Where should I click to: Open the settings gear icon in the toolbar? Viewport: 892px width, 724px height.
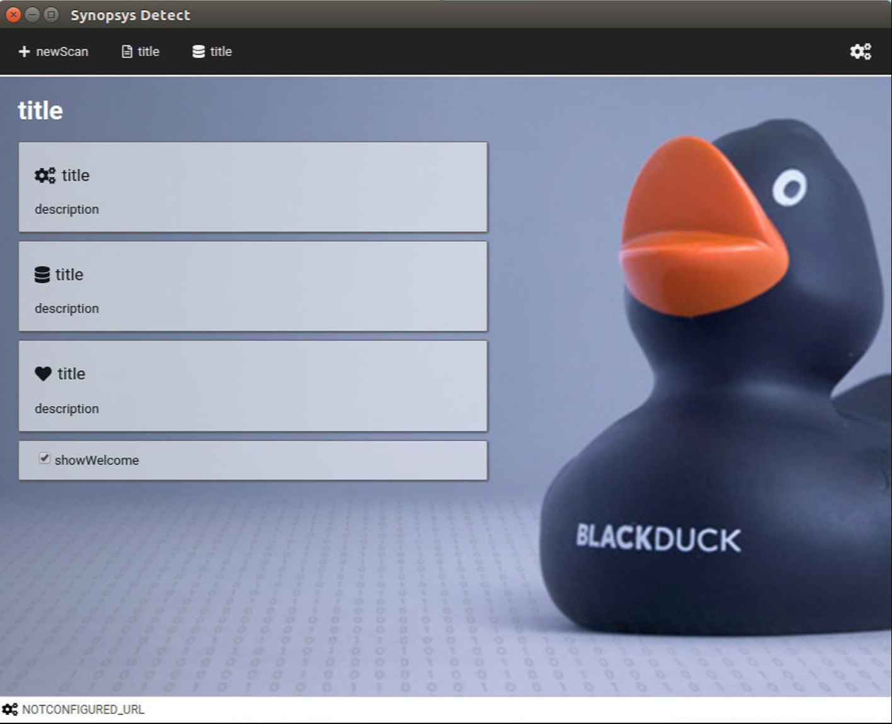coord(861,52)
